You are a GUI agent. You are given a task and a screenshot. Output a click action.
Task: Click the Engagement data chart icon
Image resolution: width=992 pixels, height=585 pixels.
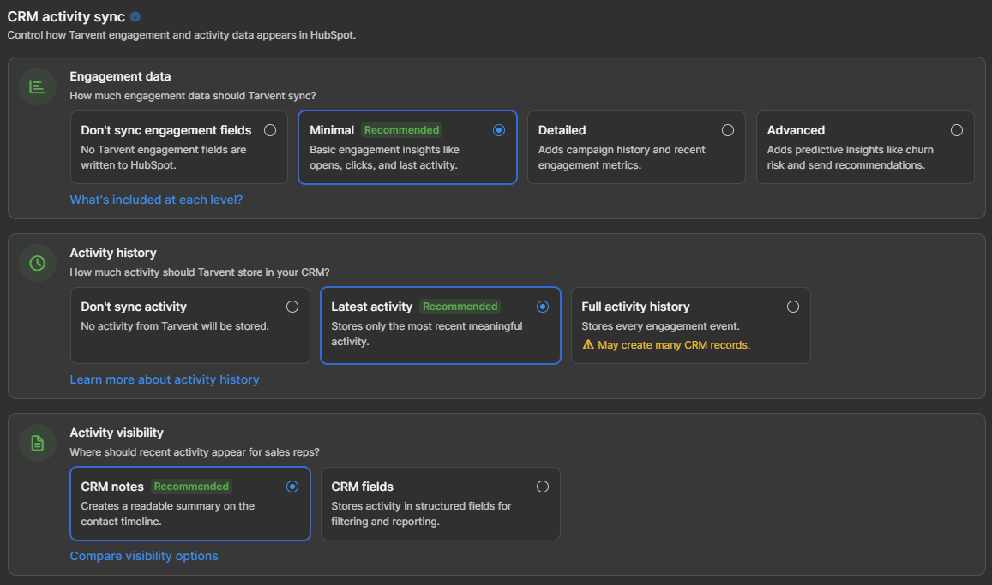(x=38, y=87)
